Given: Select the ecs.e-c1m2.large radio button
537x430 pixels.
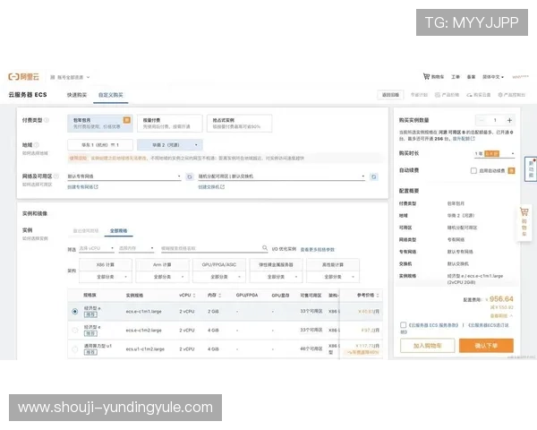Looking at the screenshot, I should pos(74,331).
